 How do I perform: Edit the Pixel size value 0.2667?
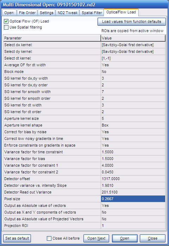(133, 199)
